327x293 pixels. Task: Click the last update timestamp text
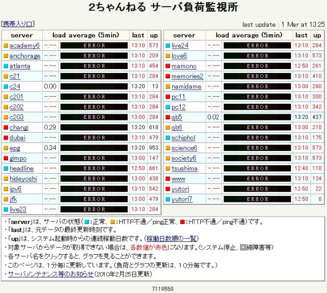(x=283, y=24)
